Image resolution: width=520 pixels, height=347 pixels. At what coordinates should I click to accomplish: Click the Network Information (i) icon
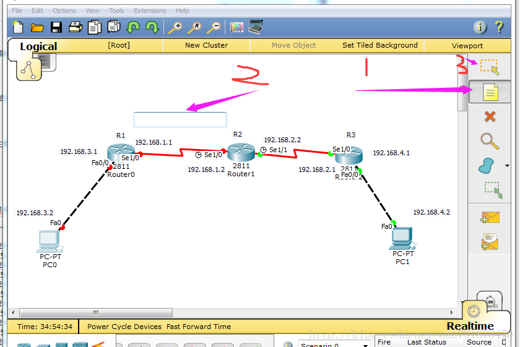[x=480, y=27]
